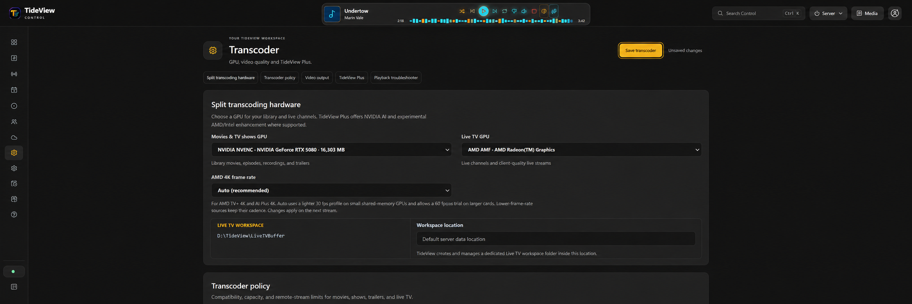Open the storage server sidebar icon

(14, 199)
